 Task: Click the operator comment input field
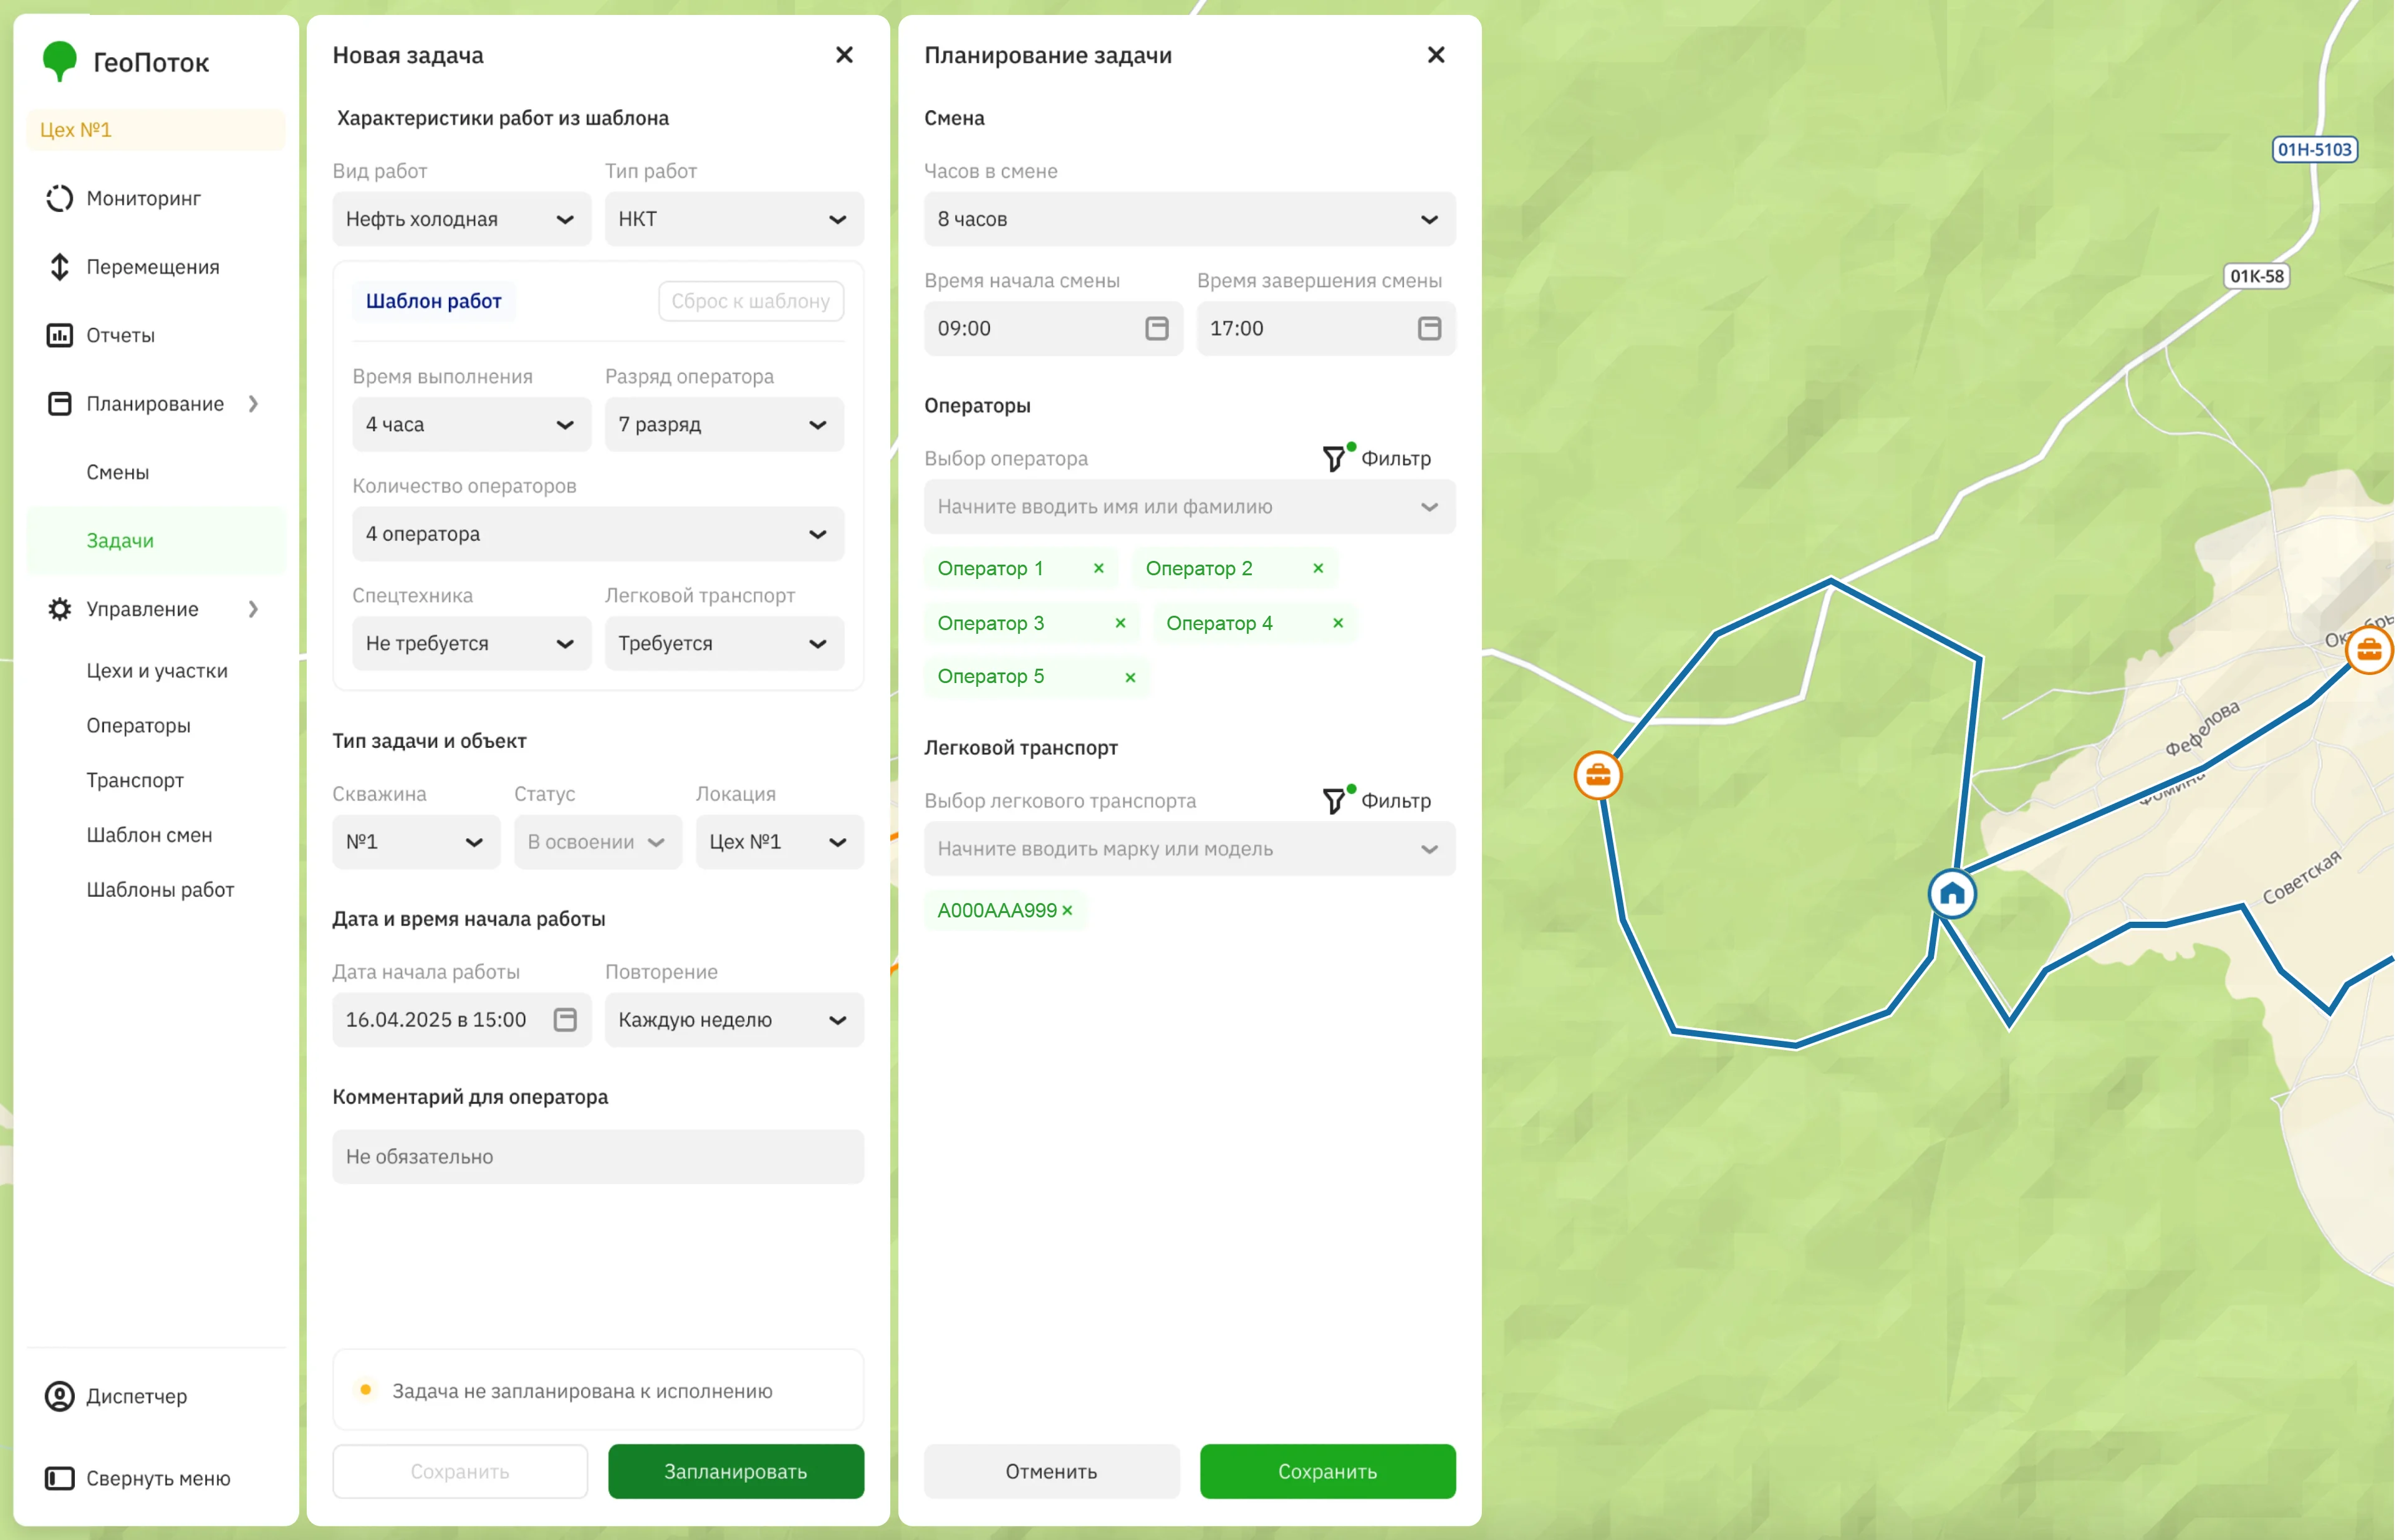(x=597, y=1157)
